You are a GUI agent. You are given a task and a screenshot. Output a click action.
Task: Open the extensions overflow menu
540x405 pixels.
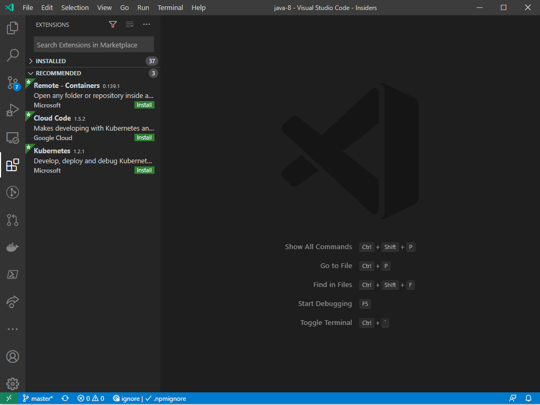pyautogui.click(x=146, y=24)
